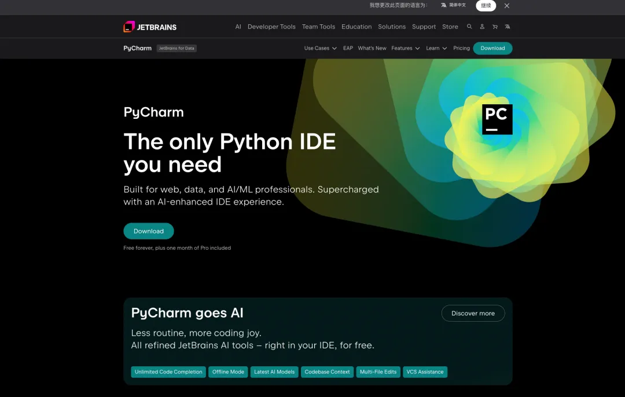625x397 pixels.
Task: Expand the Learn dropdown
Action: pyautogui.click(x=436, y=48)
